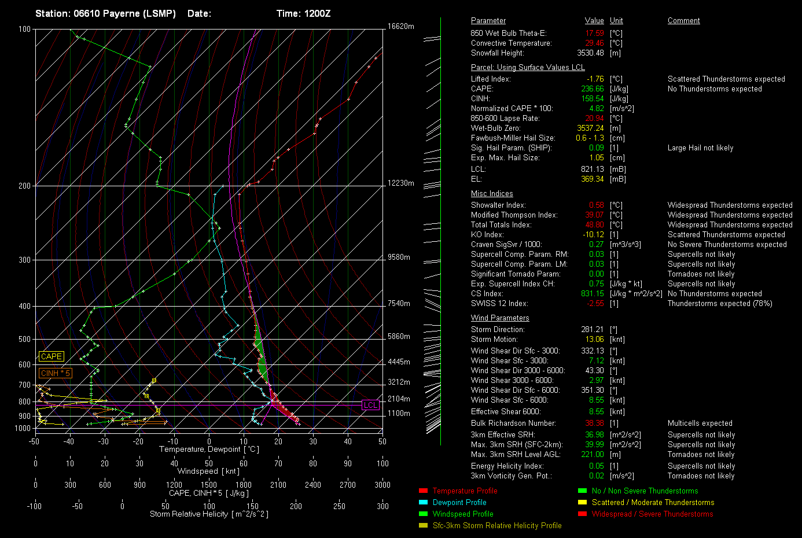Click the Comment column header
802x538 pixels.
tap(683, 21)
